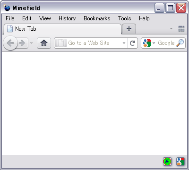The image size is (189, 170).
Task: Open the View menu
Action: (45, 18)
